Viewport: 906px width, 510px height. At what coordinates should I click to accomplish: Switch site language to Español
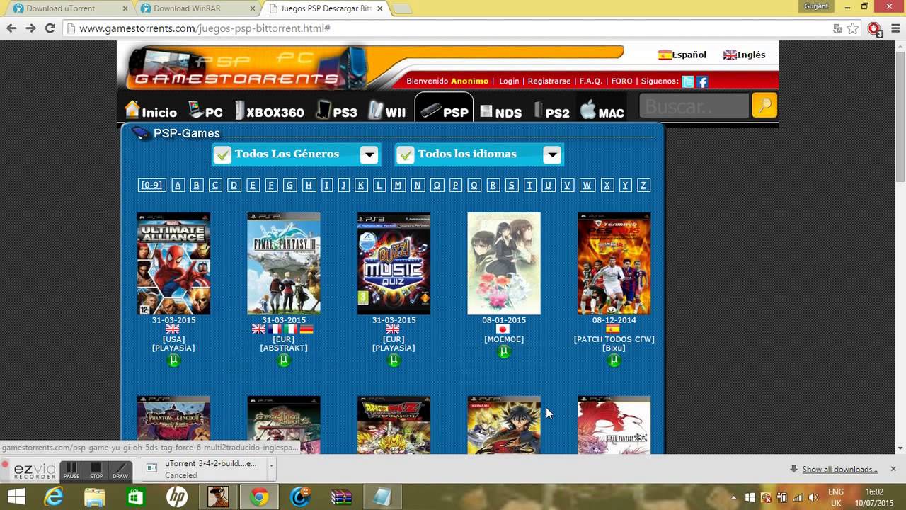(x=682, y=55)
